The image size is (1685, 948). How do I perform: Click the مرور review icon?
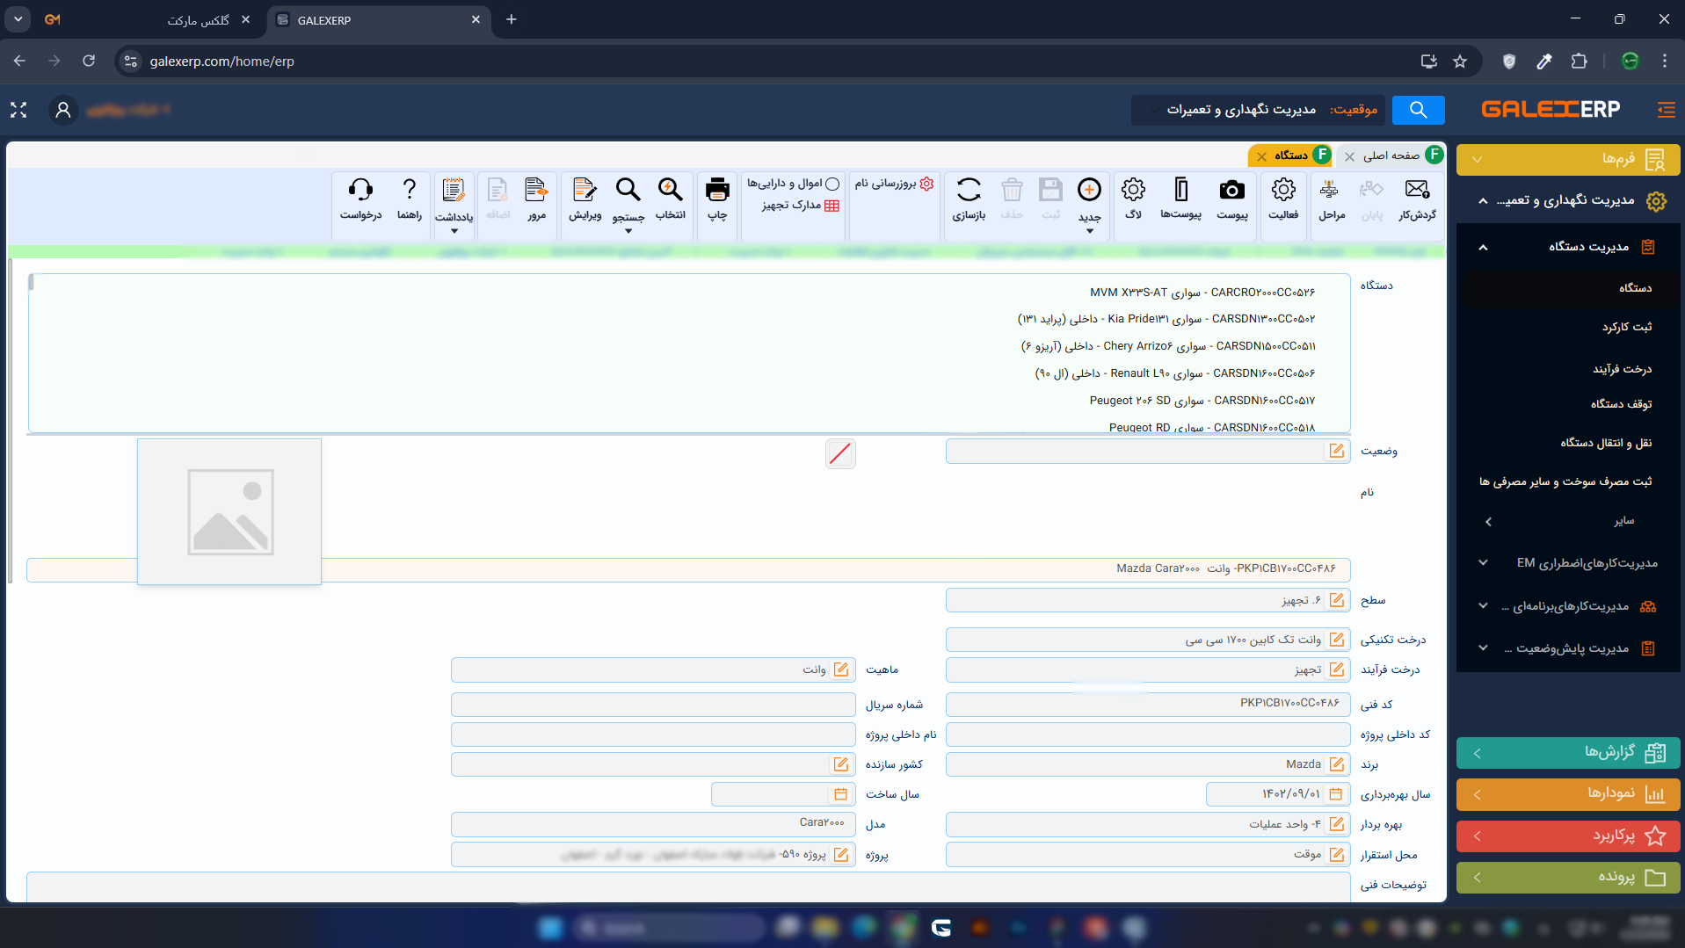[536, 200]
